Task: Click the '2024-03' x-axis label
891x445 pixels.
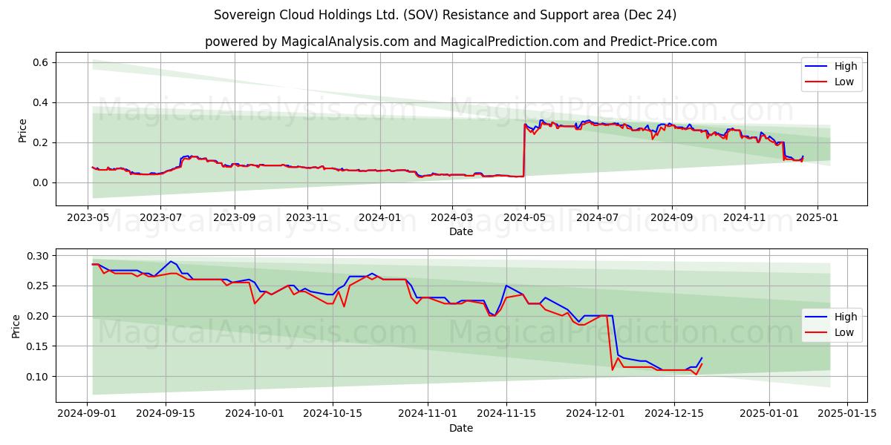Action: 452,217
